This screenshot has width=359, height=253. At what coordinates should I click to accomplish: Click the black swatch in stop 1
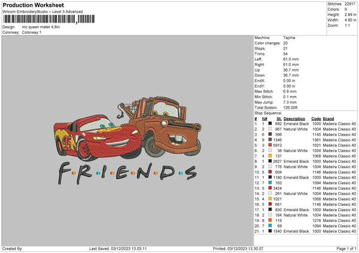[270, 124]
